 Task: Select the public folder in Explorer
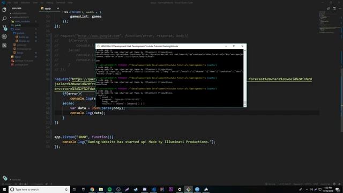pyautogui.click(x=18, y=25)
